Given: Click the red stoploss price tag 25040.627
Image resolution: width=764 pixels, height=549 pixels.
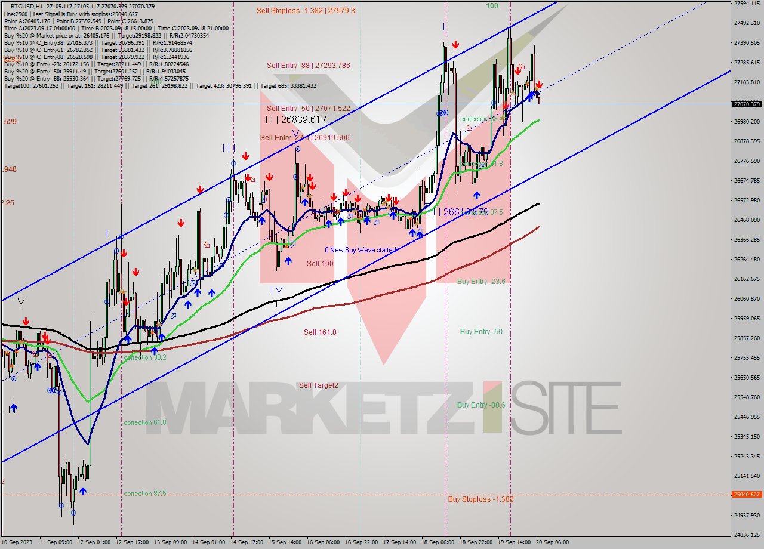Looking at the screenshot, I should point(746,495).
